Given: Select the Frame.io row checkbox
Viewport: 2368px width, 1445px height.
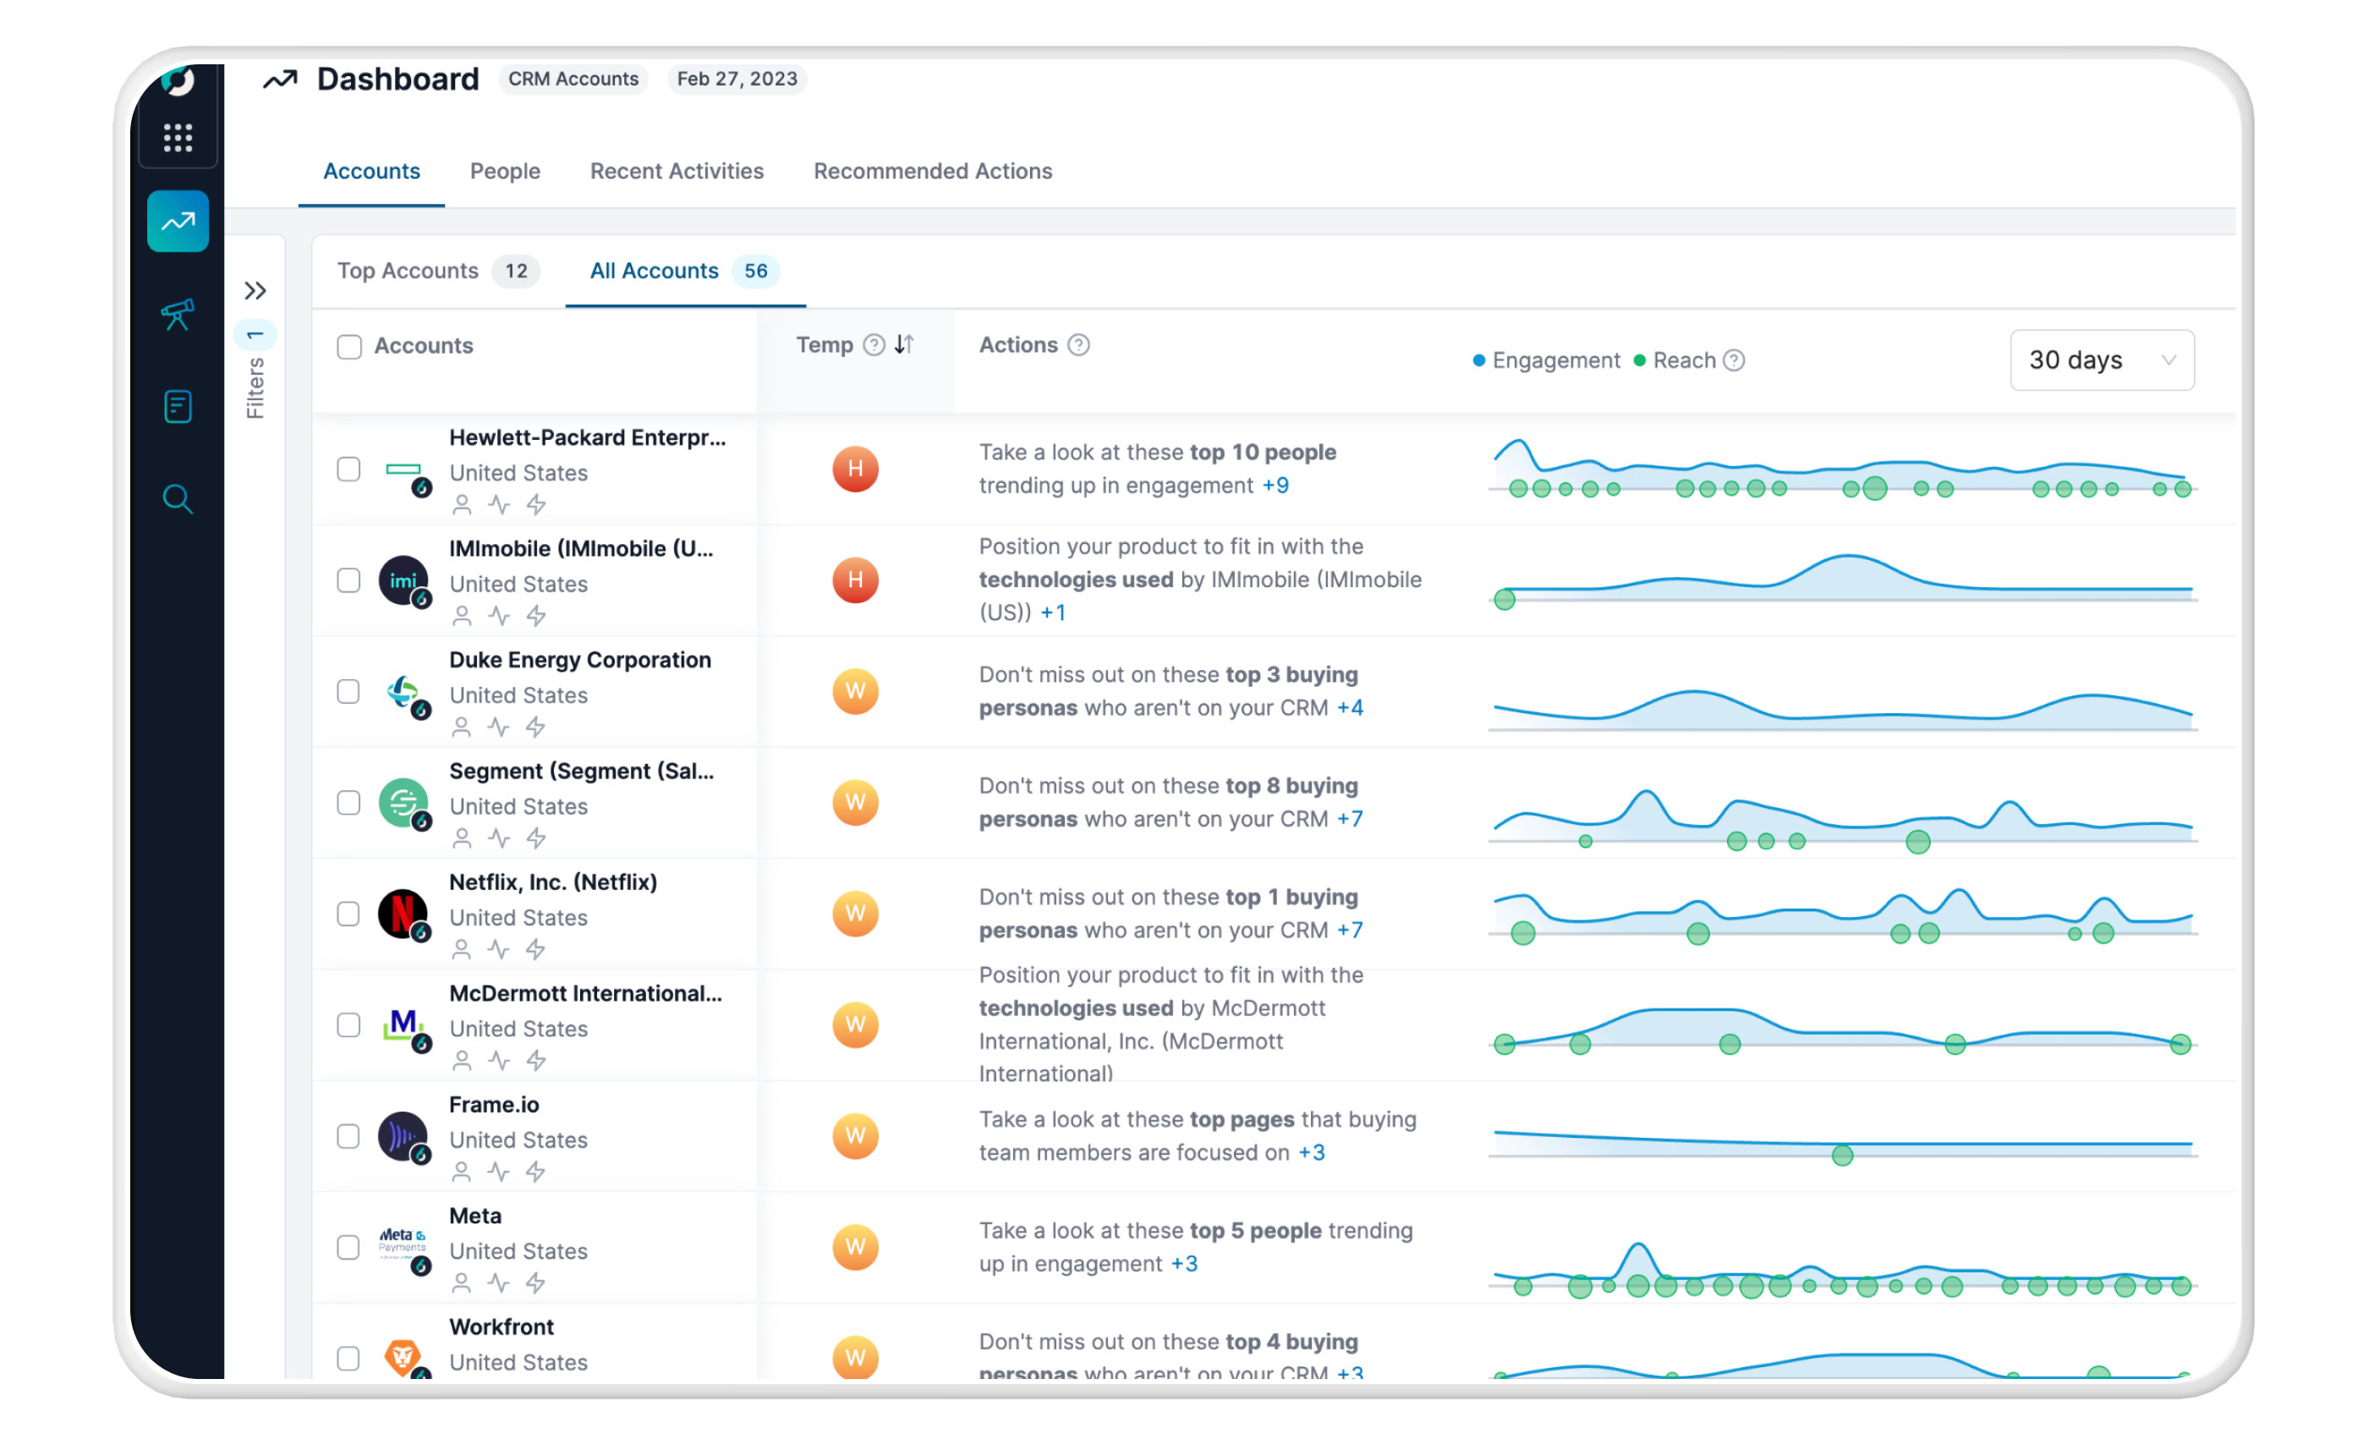Looking at the screenshot, I should tap(348, 1136).
